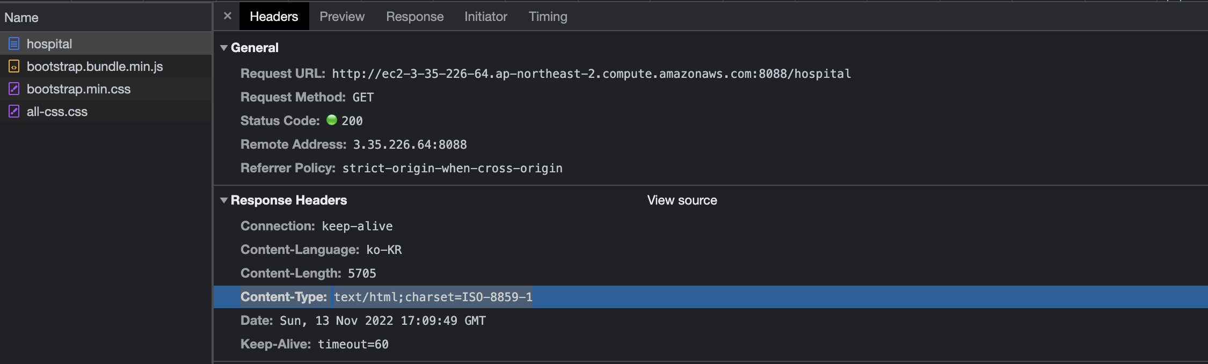This screenshot has width=1208, height=364.
Task: Click the General section title
Action: click(254, 48)
